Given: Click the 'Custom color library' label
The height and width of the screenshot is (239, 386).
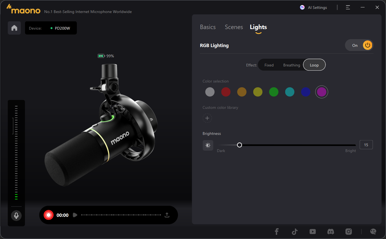Looking at the screenshot, I should click(x=220, y=107).
